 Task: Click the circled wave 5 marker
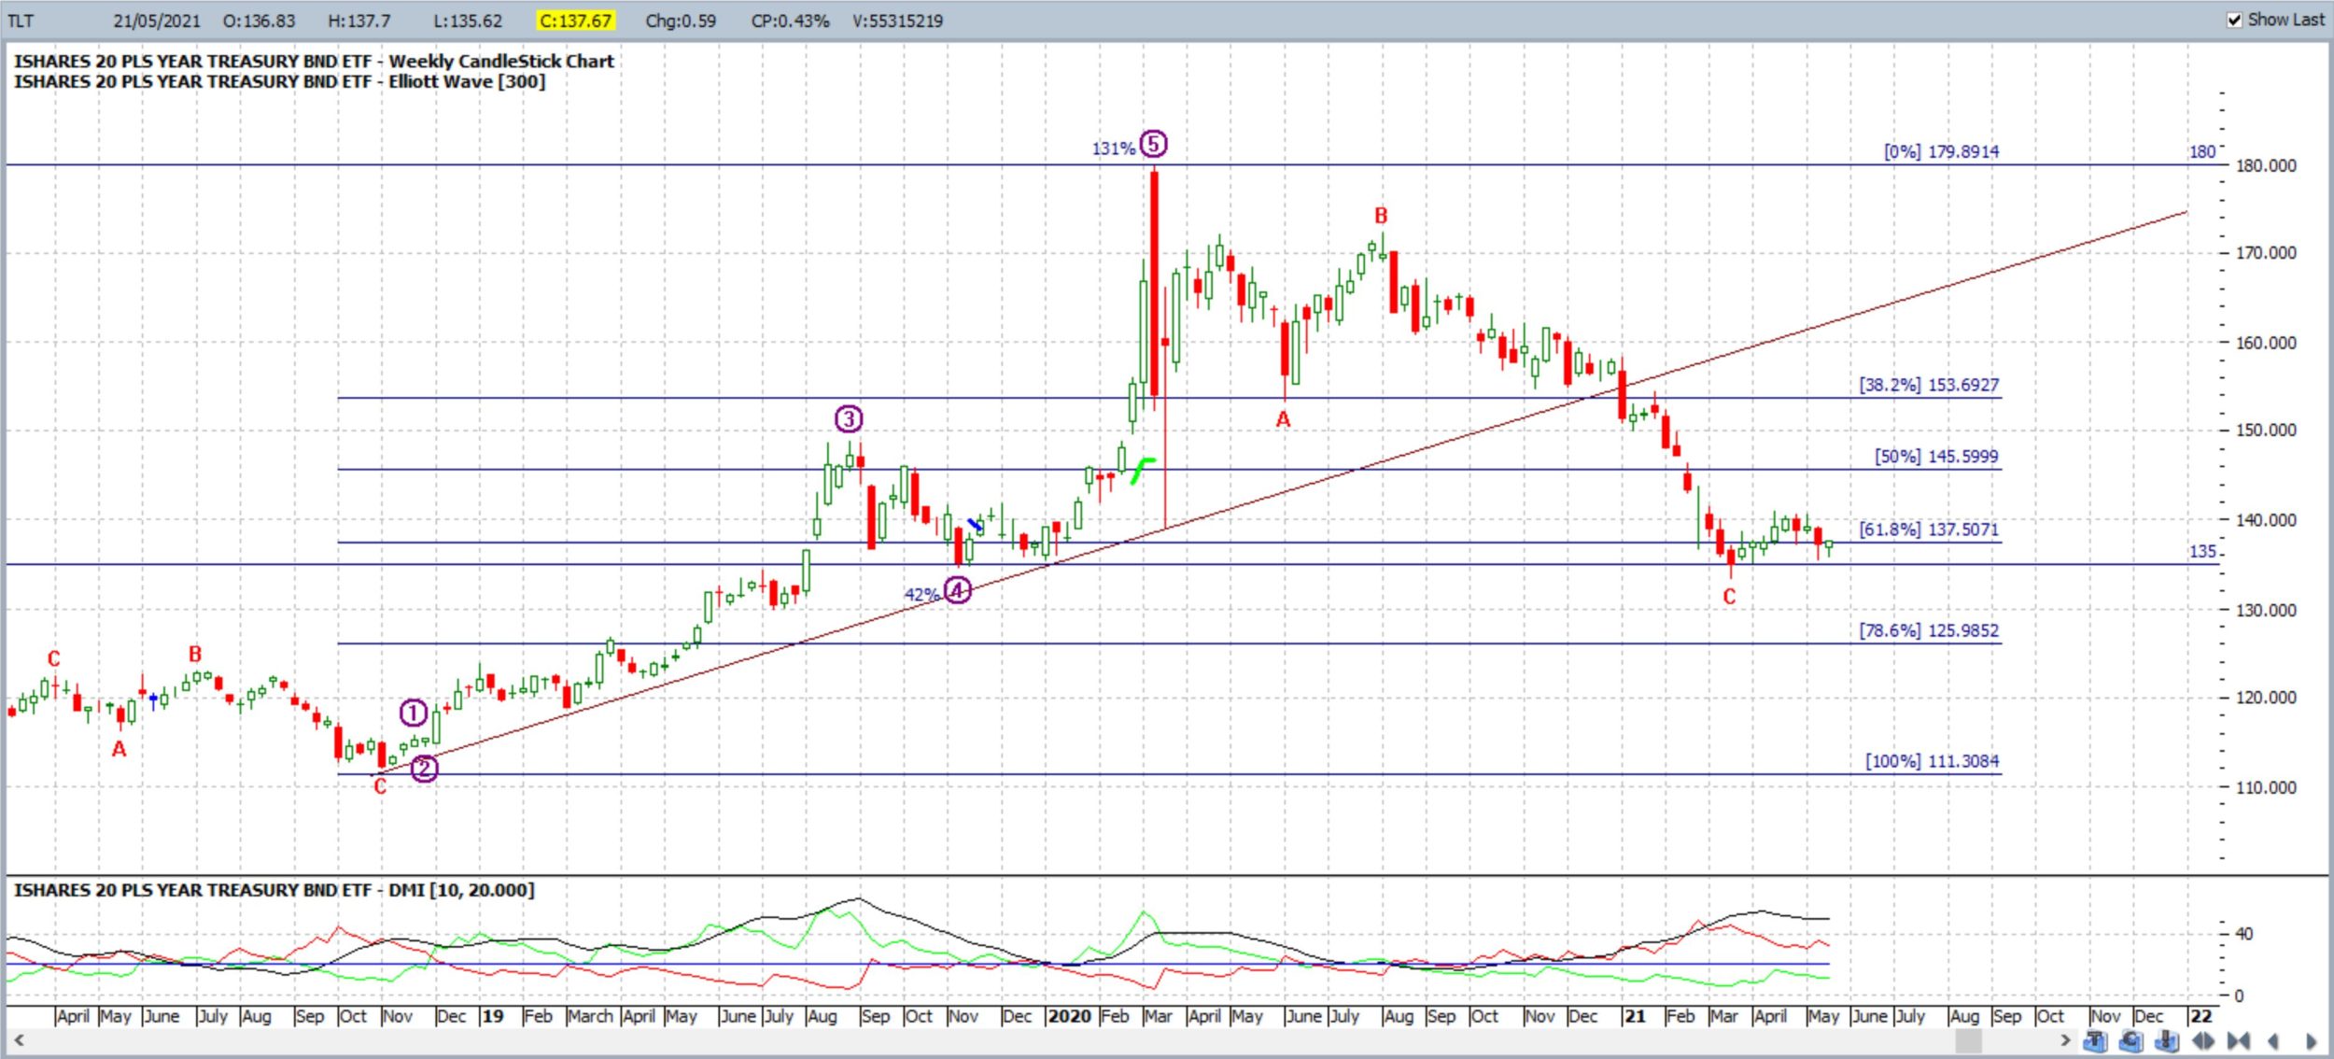coord(1154,144)
